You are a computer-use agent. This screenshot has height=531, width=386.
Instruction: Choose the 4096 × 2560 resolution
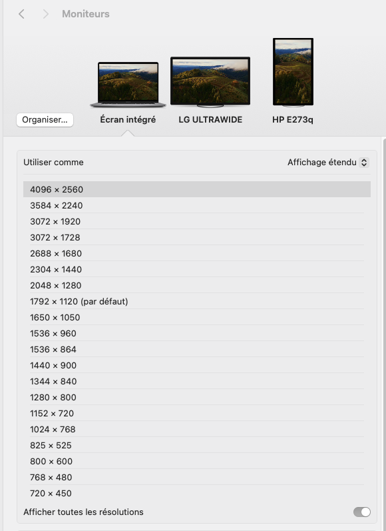(x=197, y=189)
